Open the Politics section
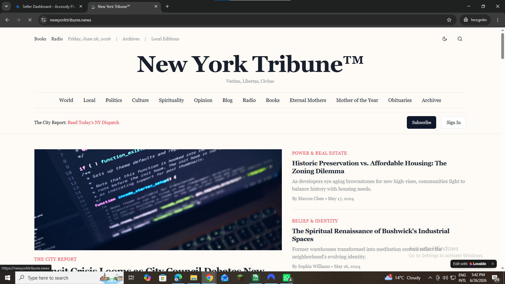Viewport: 505px width, 284px height. point(114,100)
